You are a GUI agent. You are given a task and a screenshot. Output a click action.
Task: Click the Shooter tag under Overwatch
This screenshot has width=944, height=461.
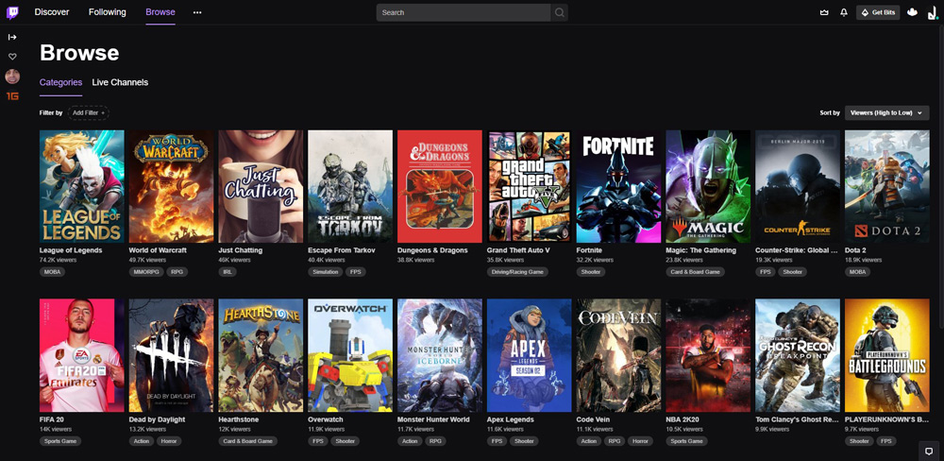pos(346,441)
